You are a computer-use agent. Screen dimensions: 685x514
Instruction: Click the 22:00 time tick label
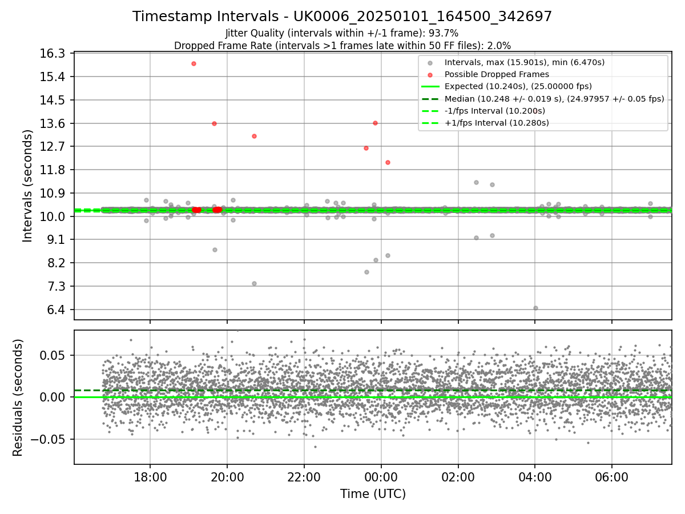point(304,476)
